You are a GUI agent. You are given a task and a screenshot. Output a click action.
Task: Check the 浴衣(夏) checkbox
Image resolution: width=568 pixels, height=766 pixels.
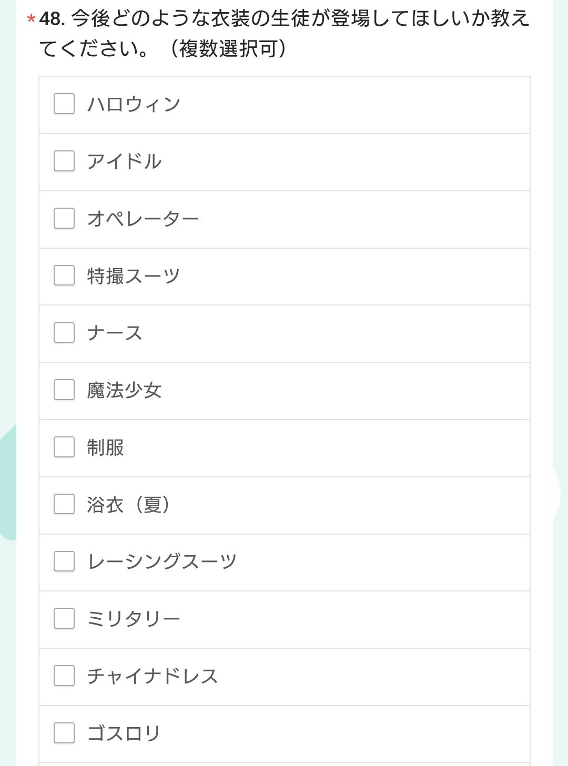coord(64,504)
